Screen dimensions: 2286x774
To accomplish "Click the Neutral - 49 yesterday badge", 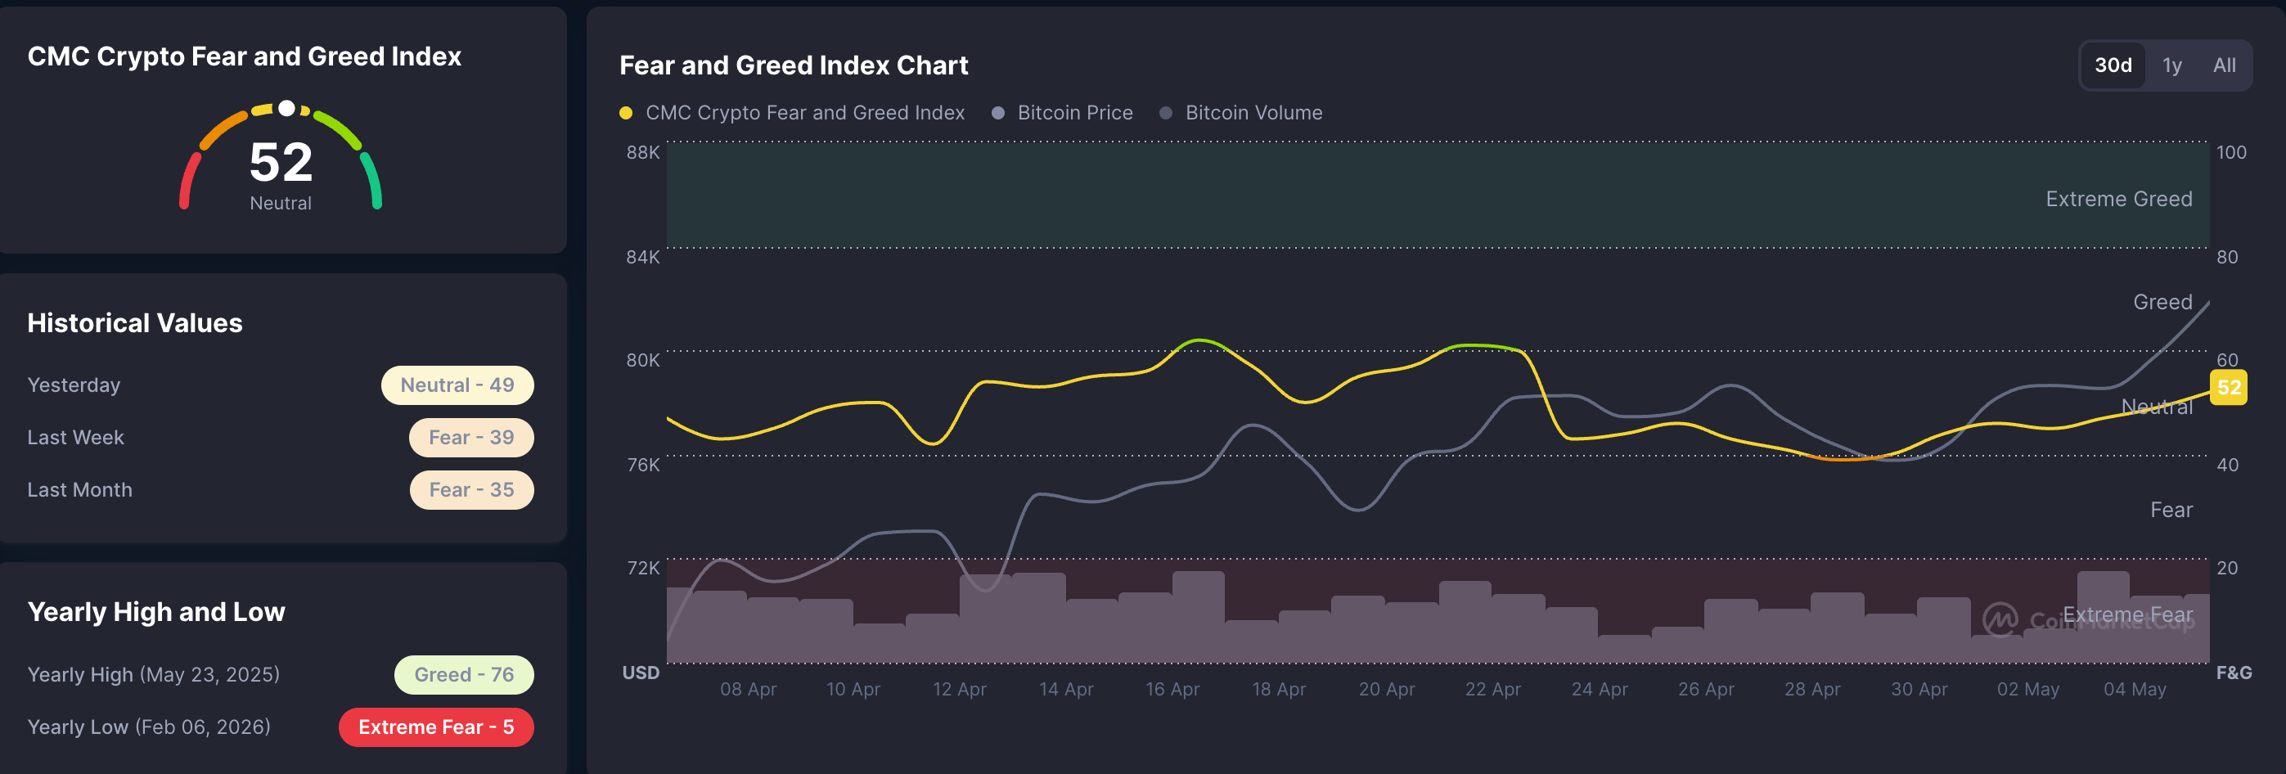I will [457, 385].
